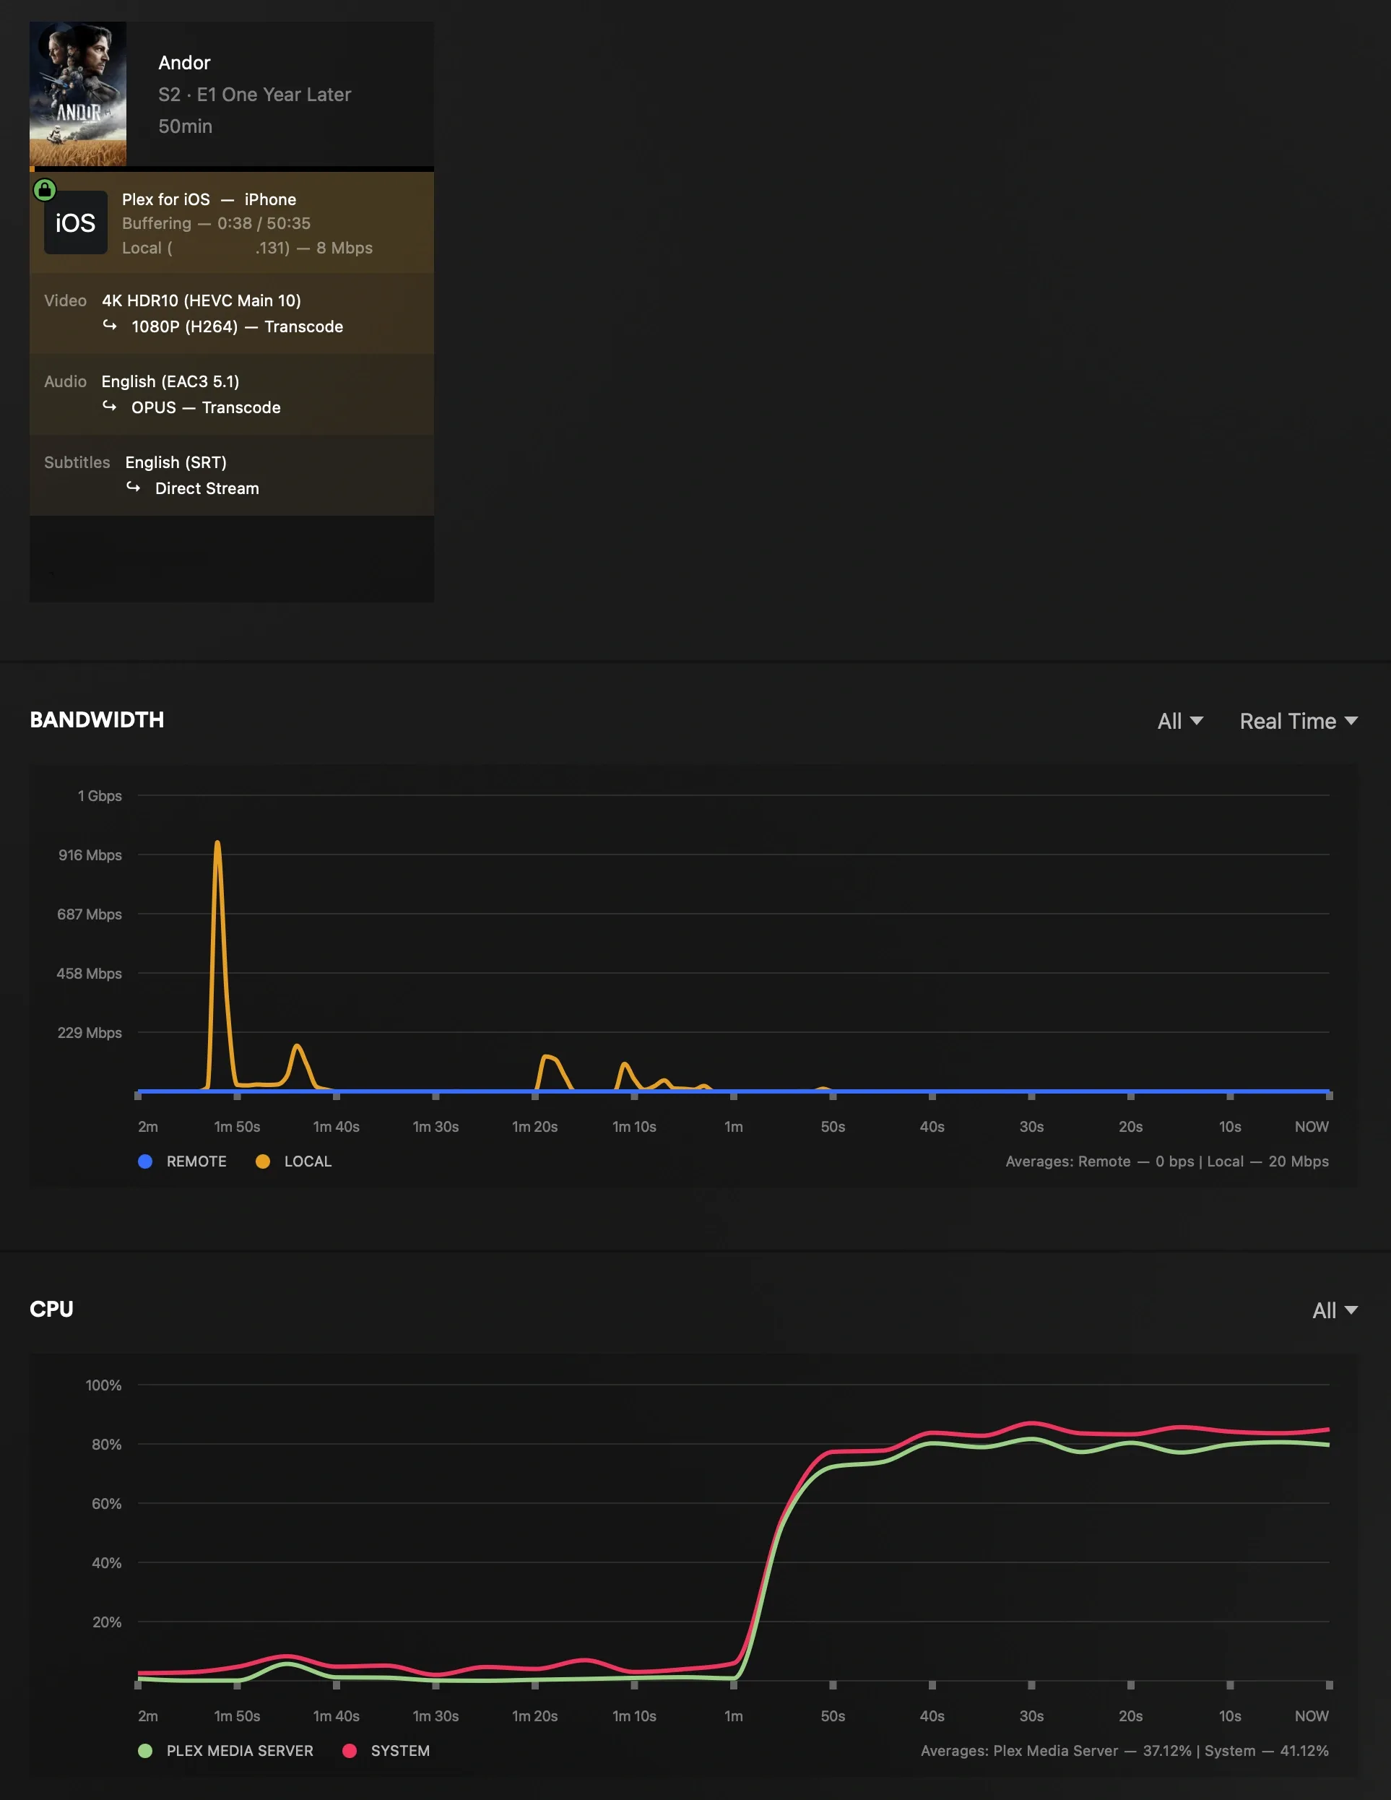Open the S2 · E1 One Year Later episode
The height and width of the screenshot is (1800, 1391).
coord(255,95)
